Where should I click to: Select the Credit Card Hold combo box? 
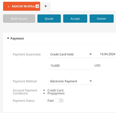(71, 54)
